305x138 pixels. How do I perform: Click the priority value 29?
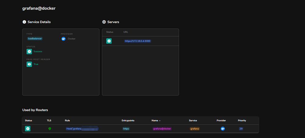[241, 129]
